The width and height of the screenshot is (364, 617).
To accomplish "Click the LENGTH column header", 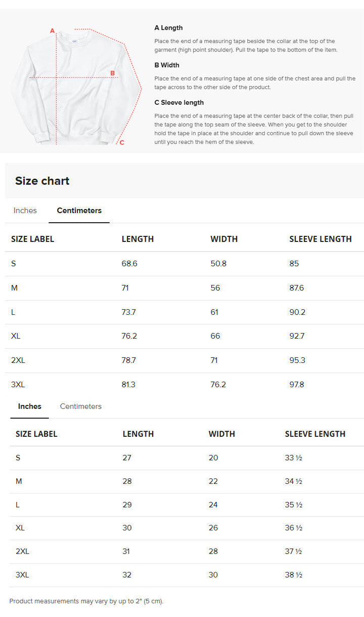I will click(x=138, y=239).
